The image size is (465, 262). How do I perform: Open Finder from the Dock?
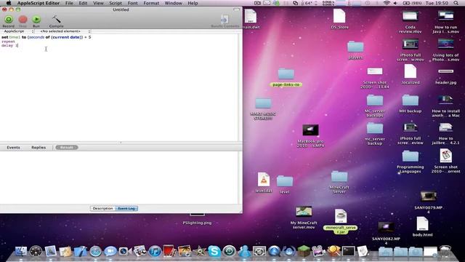tap(21, 251)
